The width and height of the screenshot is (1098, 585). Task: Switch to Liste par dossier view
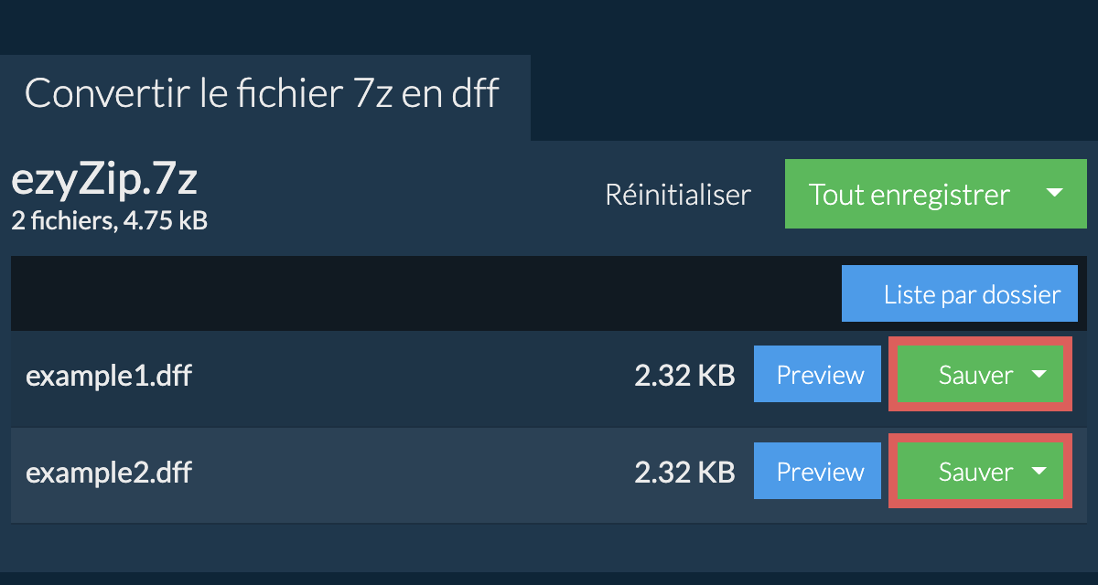pyautogui.click(x=960, y=294)
